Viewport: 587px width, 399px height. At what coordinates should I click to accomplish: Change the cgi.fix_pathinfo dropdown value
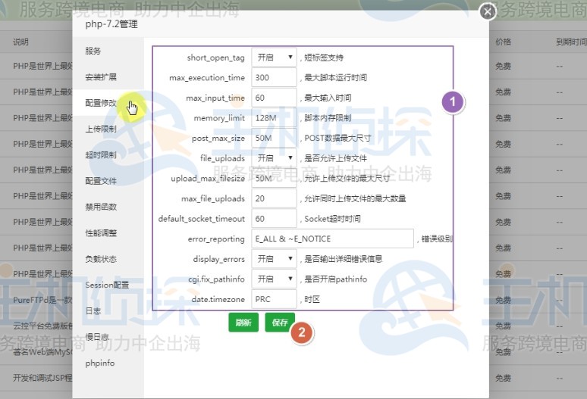click(274, 279)
